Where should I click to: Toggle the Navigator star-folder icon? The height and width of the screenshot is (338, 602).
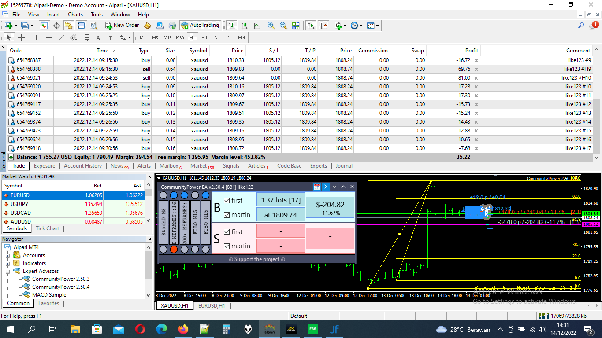tap(69, 26)
